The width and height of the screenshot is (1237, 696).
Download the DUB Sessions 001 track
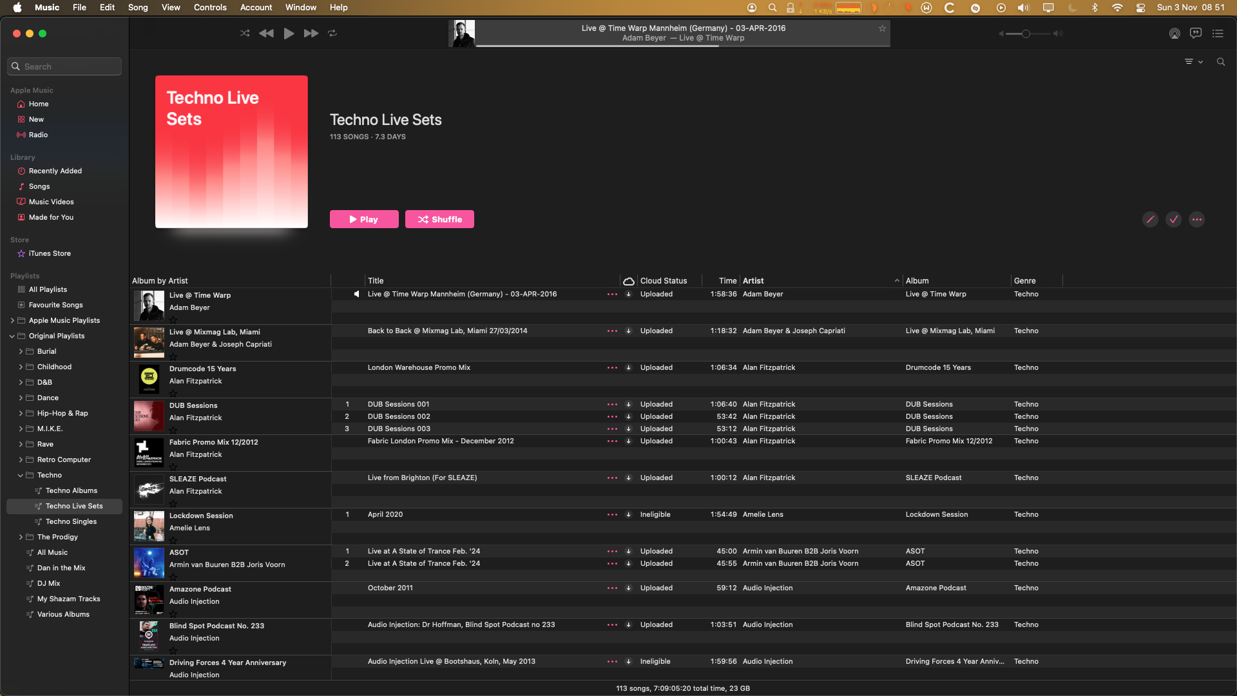point(628,405)
